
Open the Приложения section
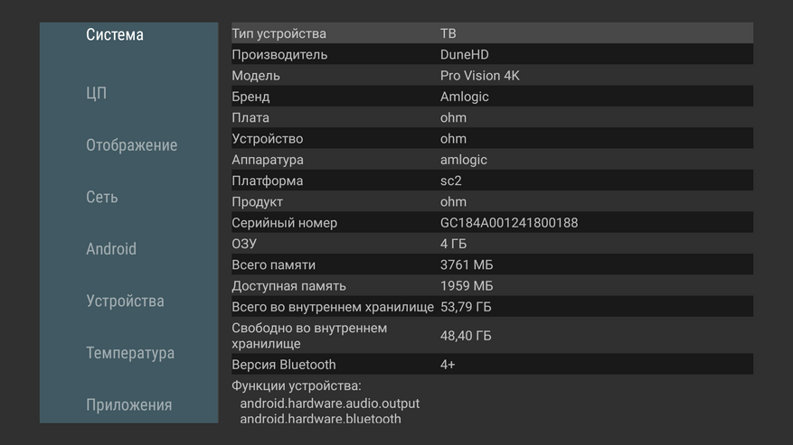pyautogui.click(x=128, y=405)
